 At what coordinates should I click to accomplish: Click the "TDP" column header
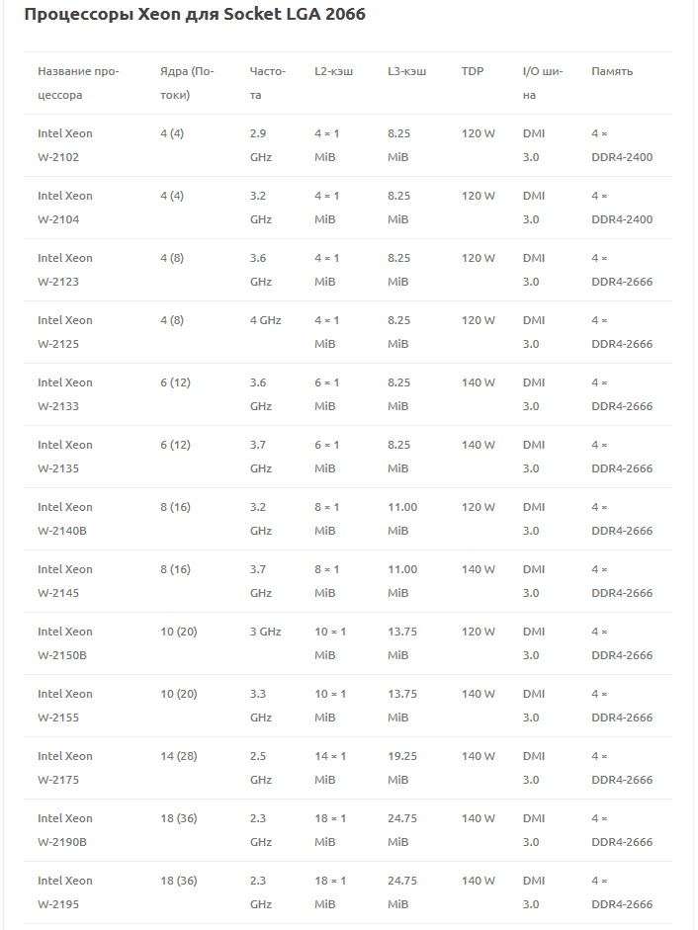click(472, 71)
